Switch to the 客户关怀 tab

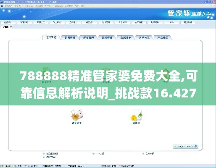click(x=144, y=37)
